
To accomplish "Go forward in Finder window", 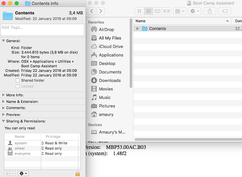I will coord(101,11).
